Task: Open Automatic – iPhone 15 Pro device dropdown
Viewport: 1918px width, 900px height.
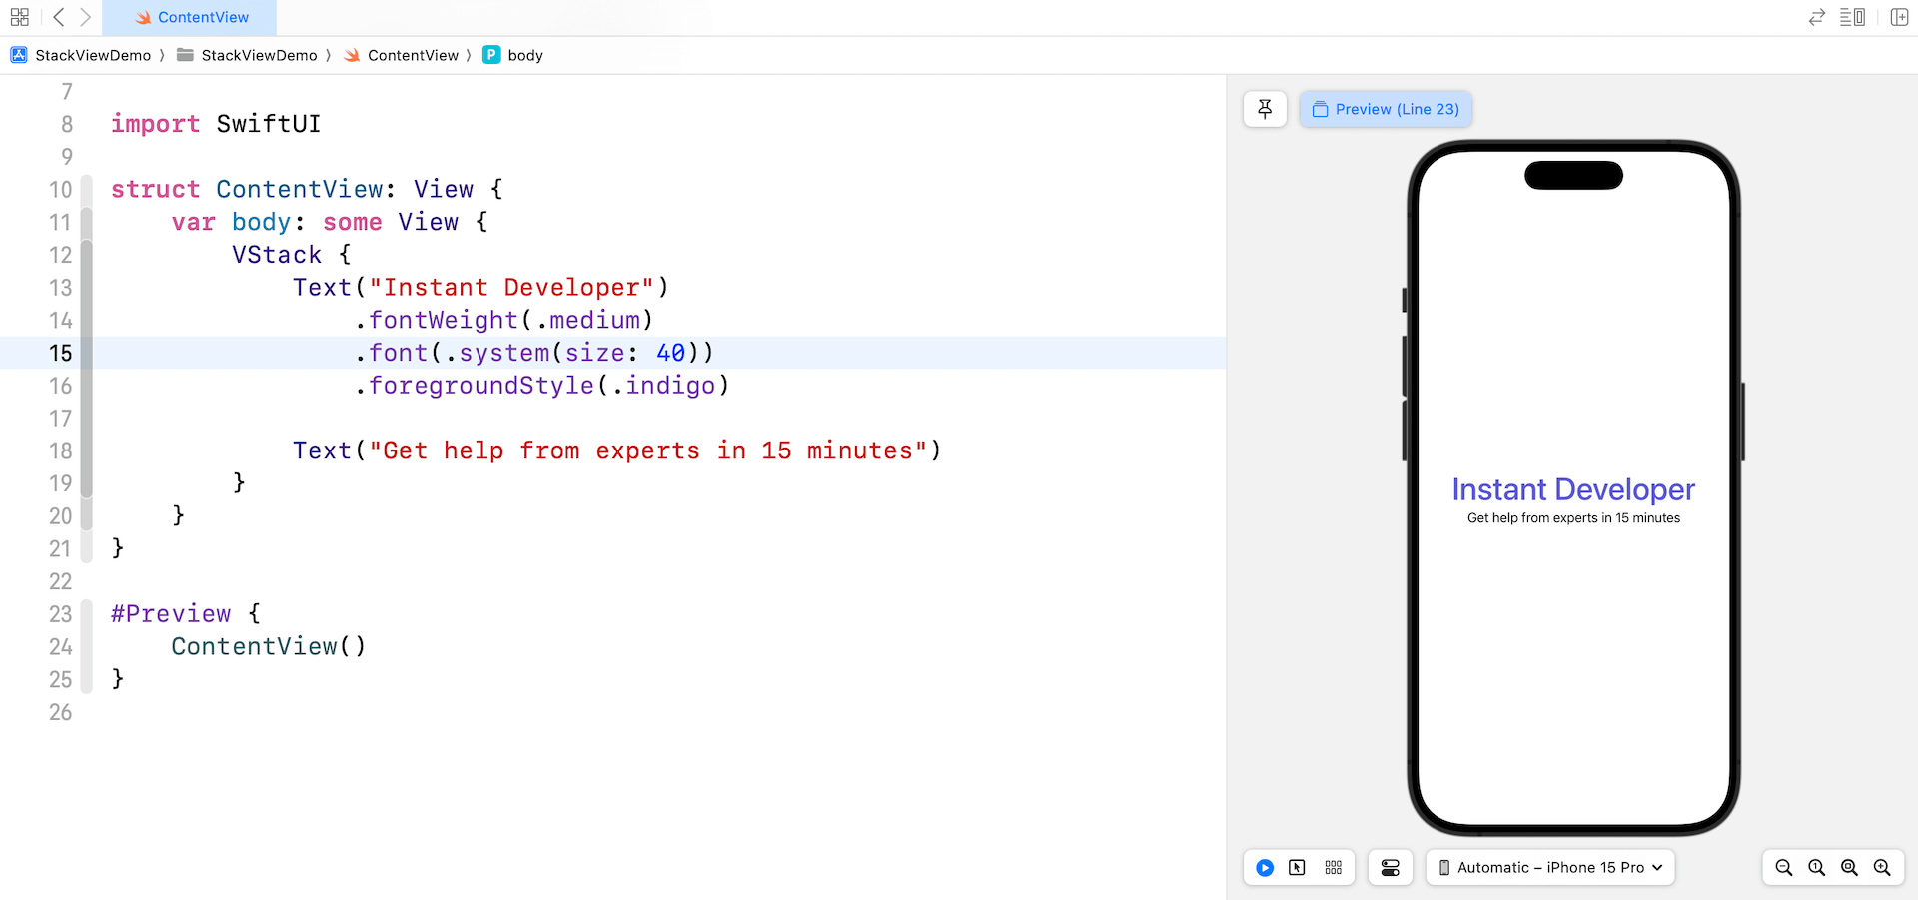Action: tap(1549, 867)
